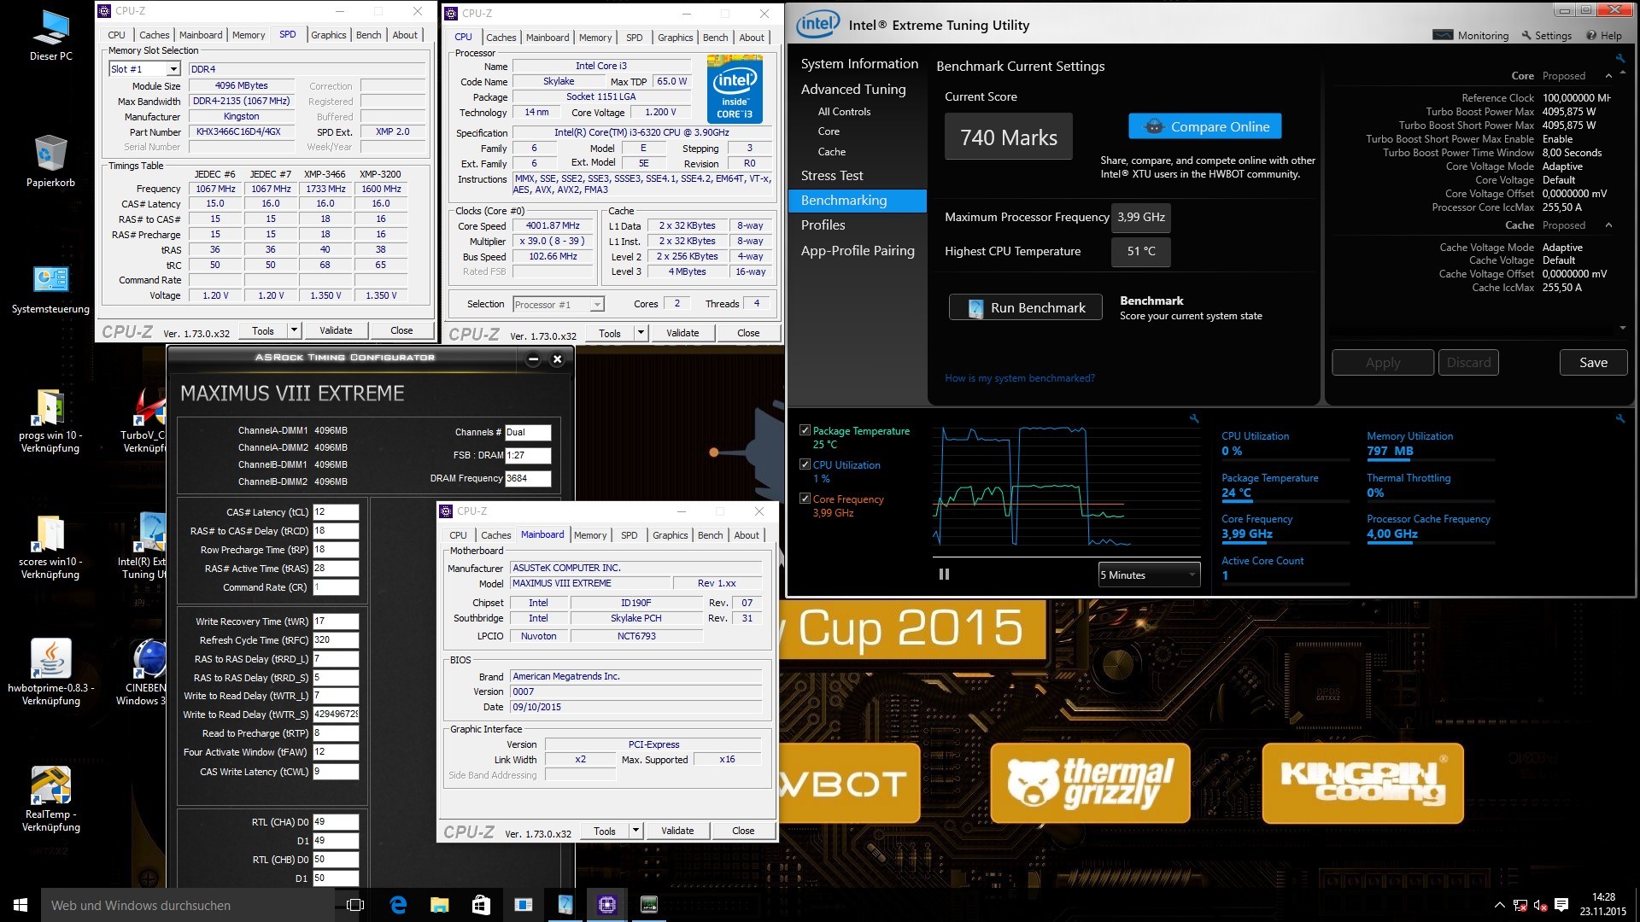The height and width of the screenshot is (922, 1640).
Task: Open the monitor-icon app on taskbar
Action: tap(649, 905)
